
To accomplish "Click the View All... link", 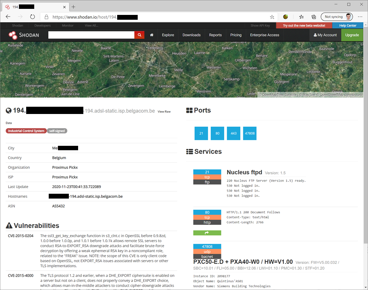I will click(x=91, y=25).
